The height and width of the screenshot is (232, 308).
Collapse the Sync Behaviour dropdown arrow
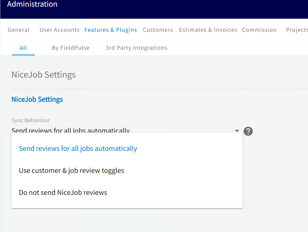click(237, 131)
